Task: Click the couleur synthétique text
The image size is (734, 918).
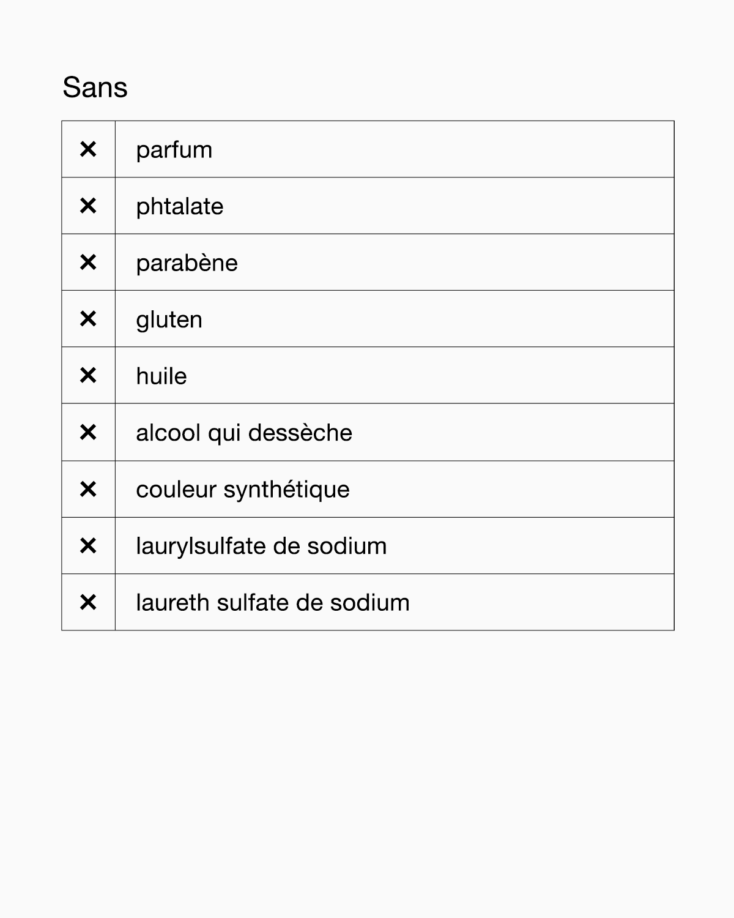Action: pyautogui.click(x=242, y=490)
